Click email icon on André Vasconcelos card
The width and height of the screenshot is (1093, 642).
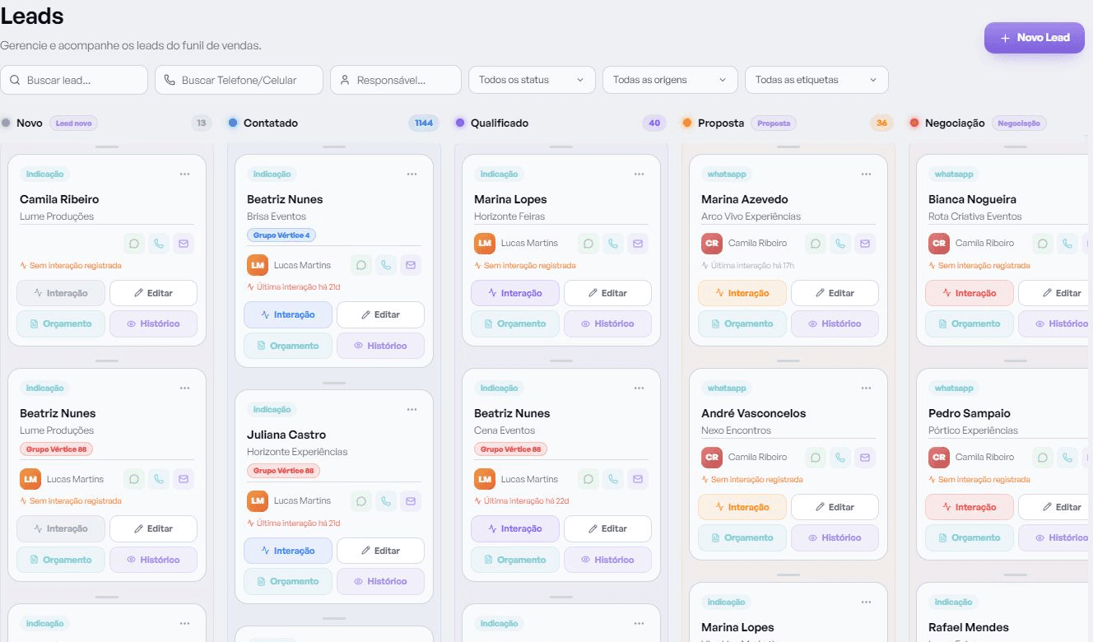tap(865, 458)
